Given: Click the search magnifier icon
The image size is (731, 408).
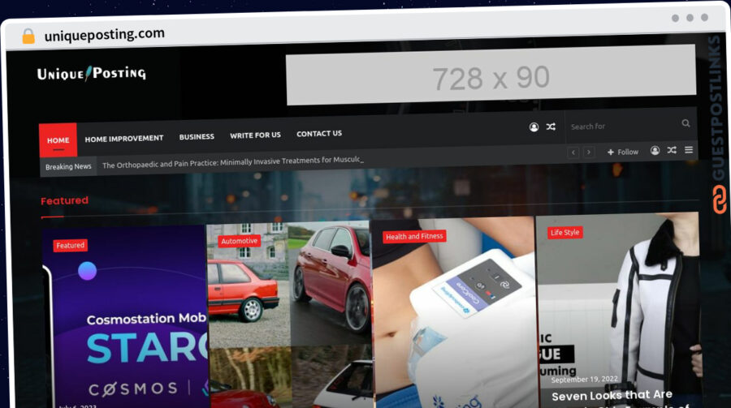Looking at the screenshot, I should coord(686,123).
